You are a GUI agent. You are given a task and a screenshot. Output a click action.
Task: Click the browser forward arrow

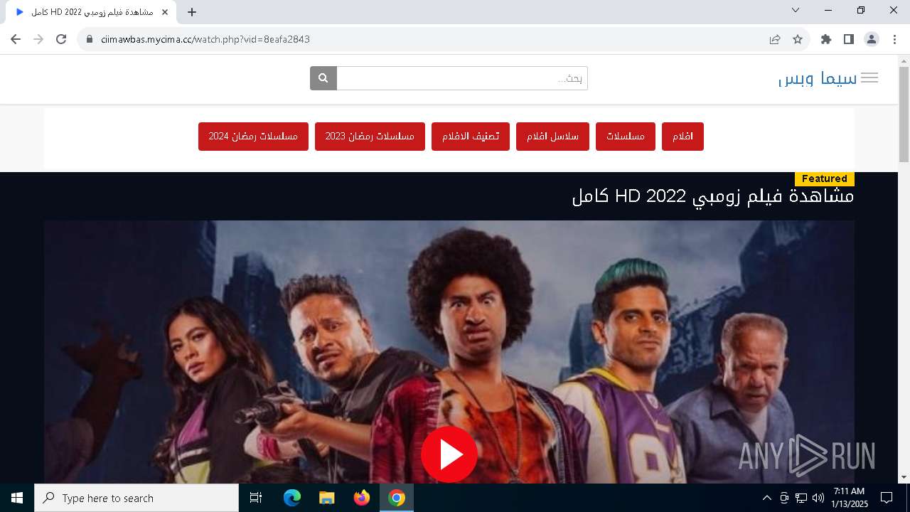tap(38, 39)
